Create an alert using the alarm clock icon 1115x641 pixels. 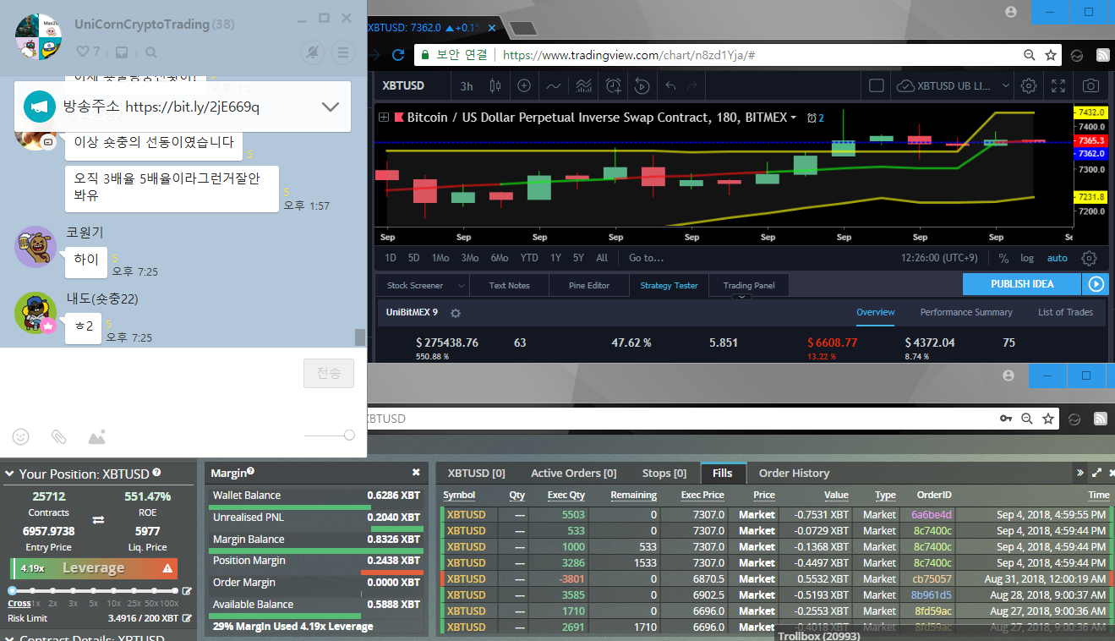click(613, 85)
